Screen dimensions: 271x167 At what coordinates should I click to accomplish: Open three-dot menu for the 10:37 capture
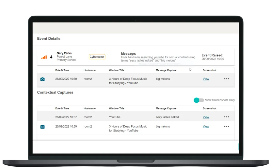pos(227,117)
